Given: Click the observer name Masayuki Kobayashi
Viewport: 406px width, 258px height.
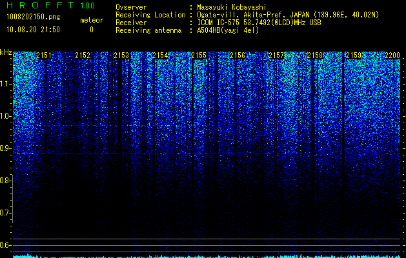Looking at the screenshot, I should tap(232, 7).
